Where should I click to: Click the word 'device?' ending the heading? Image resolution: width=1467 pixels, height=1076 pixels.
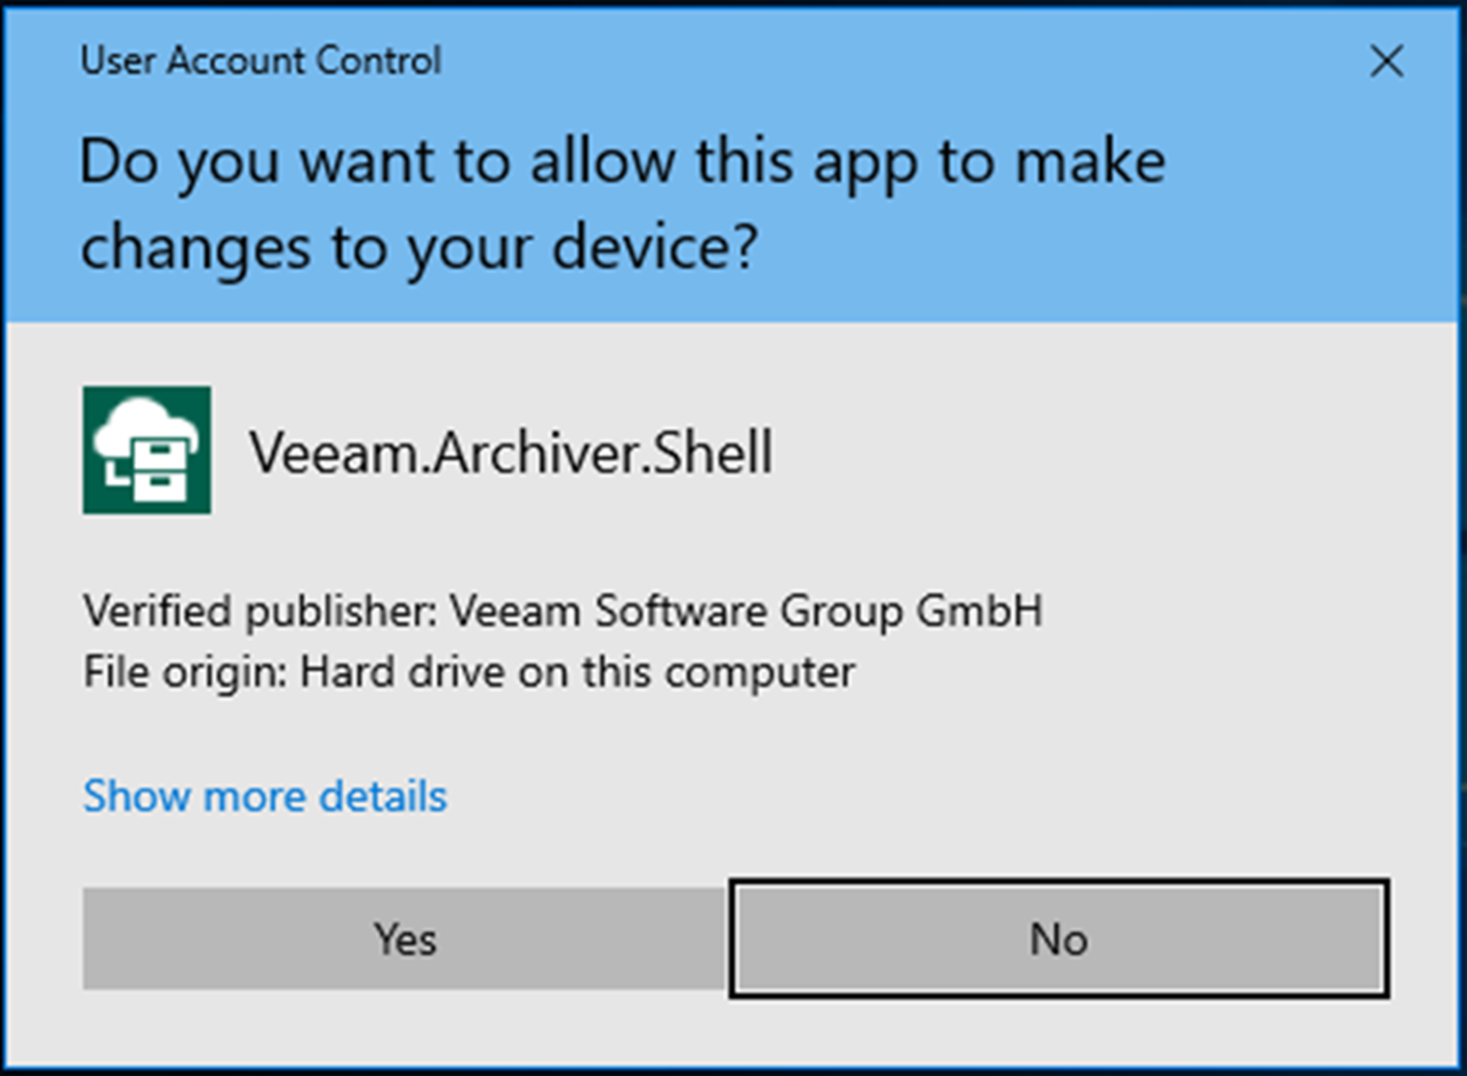tap(655, 247)
